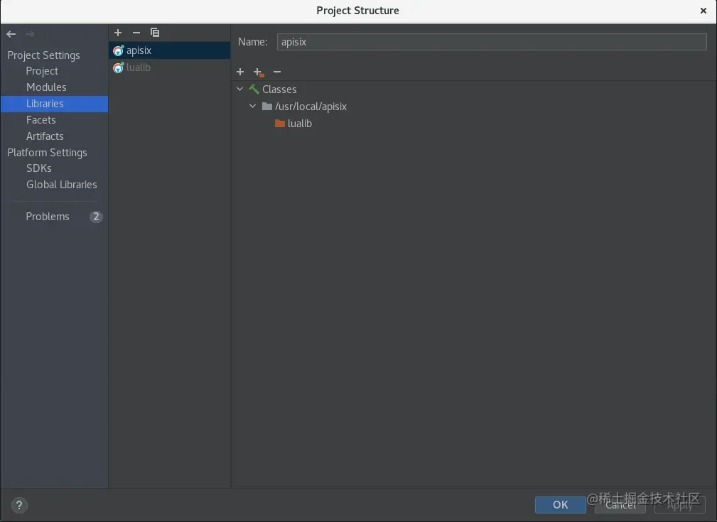
Task: Click the apisix library icon
Action: (x=119, y=50)
